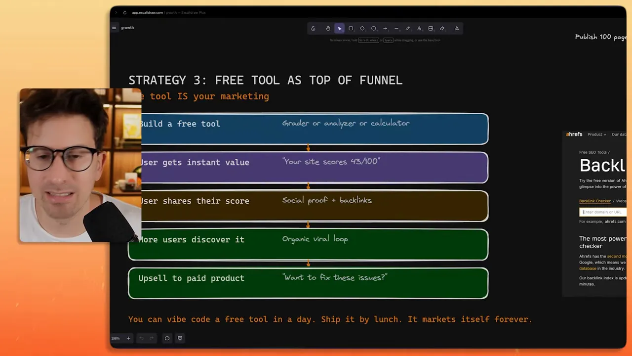Expand the Product dropdown in ahrefs nav
The width and height of the screenshot is (632, 356).
[596, 134]
